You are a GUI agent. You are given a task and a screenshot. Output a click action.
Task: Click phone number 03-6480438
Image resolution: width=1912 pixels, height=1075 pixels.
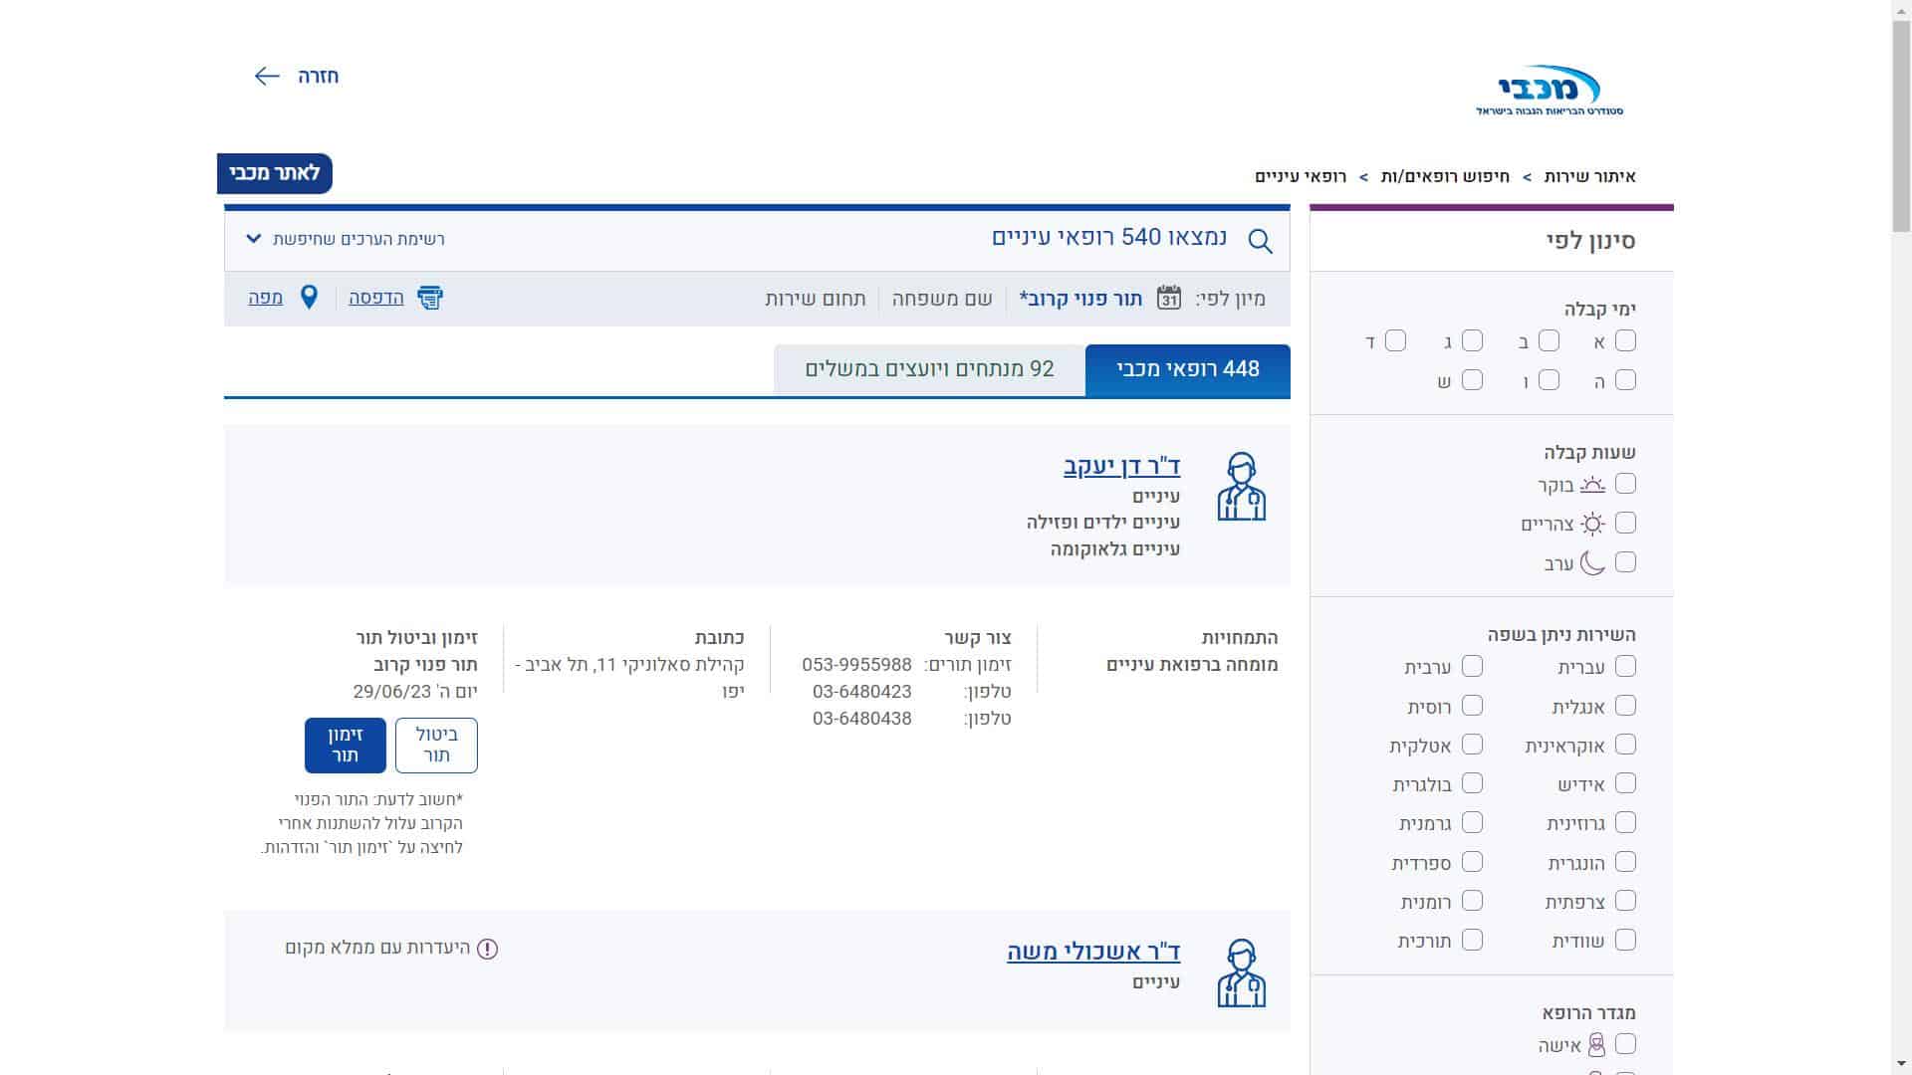[x=861, y=718]
